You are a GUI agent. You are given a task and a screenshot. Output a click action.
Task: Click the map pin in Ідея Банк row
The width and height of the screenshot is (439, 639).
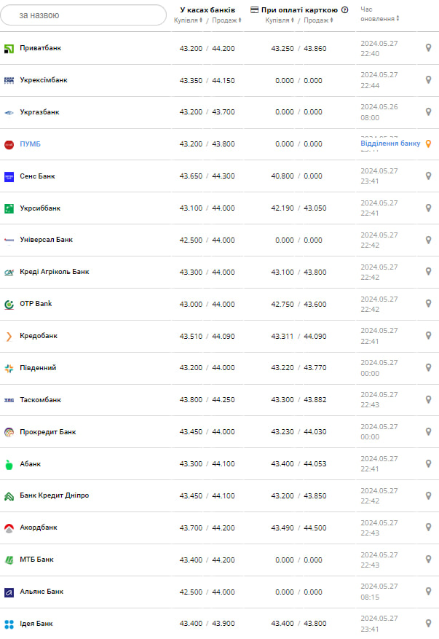[428, 624]
